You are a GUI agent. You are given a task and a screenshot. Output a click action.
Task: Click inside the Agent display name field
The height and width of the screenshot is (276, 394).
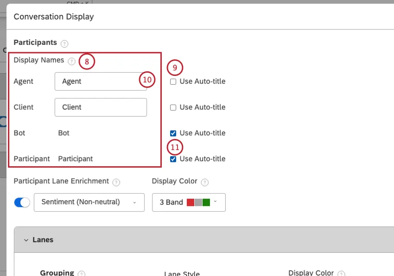point(101,81)
